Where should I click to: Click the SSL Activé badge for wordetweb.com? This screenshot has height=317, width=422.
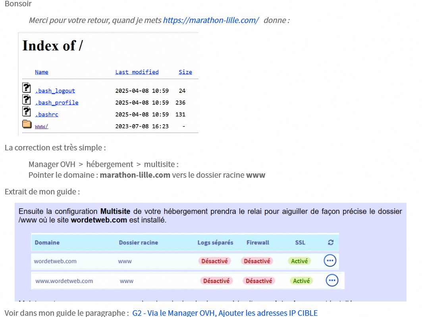[299, 261]
